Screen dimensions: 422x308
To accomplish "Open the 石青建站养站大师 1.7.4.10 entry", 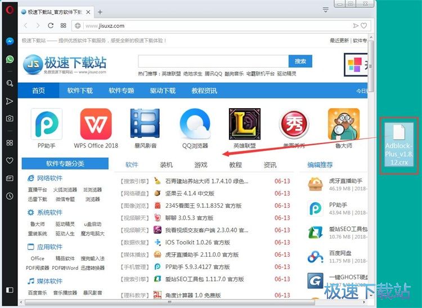I will pyautogui.click(x=206, y=181).
